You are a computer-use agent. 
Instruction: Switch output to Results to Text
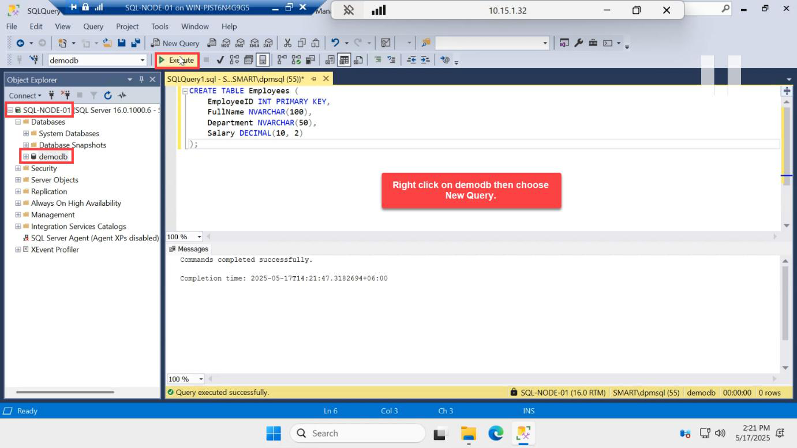[330, 59]
